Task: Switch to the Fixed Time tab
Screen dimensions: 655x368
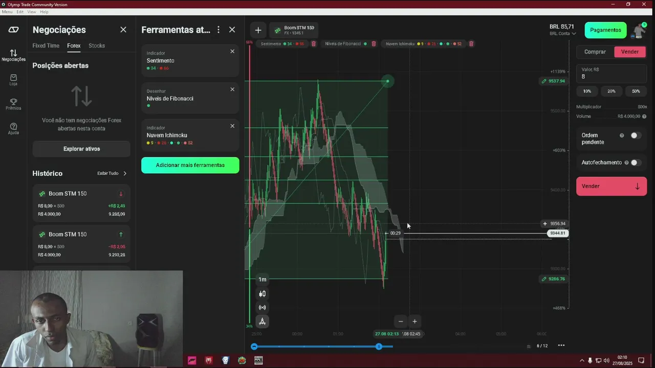Action: point(46,45)
